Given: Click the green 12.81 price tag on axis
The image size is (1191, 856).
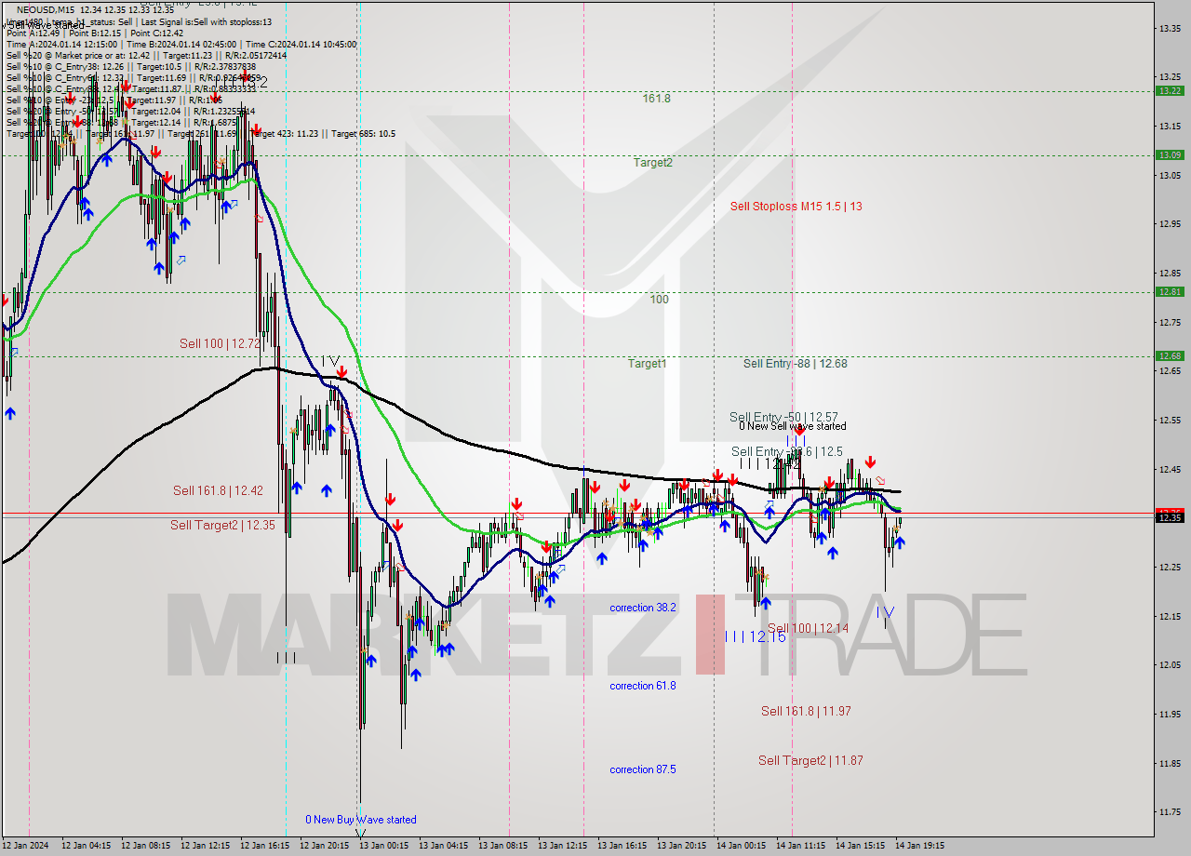Looking at the screenshot, I should 1170,291.
